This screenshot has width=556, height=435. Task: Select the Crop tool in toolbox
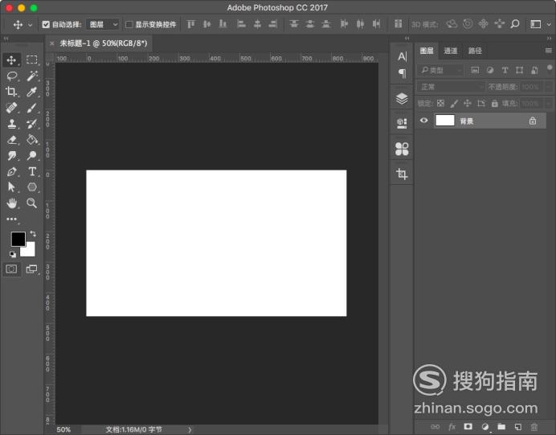pyautogui.click(x=11, y=92)
